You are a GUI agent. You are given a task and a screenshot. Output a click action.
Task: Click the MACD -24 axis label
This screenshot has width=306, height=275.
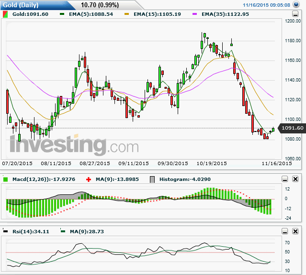(288, 218)
